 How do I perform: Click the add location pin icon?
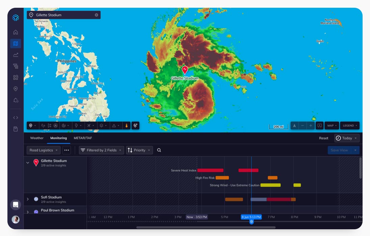click(135, 126)
